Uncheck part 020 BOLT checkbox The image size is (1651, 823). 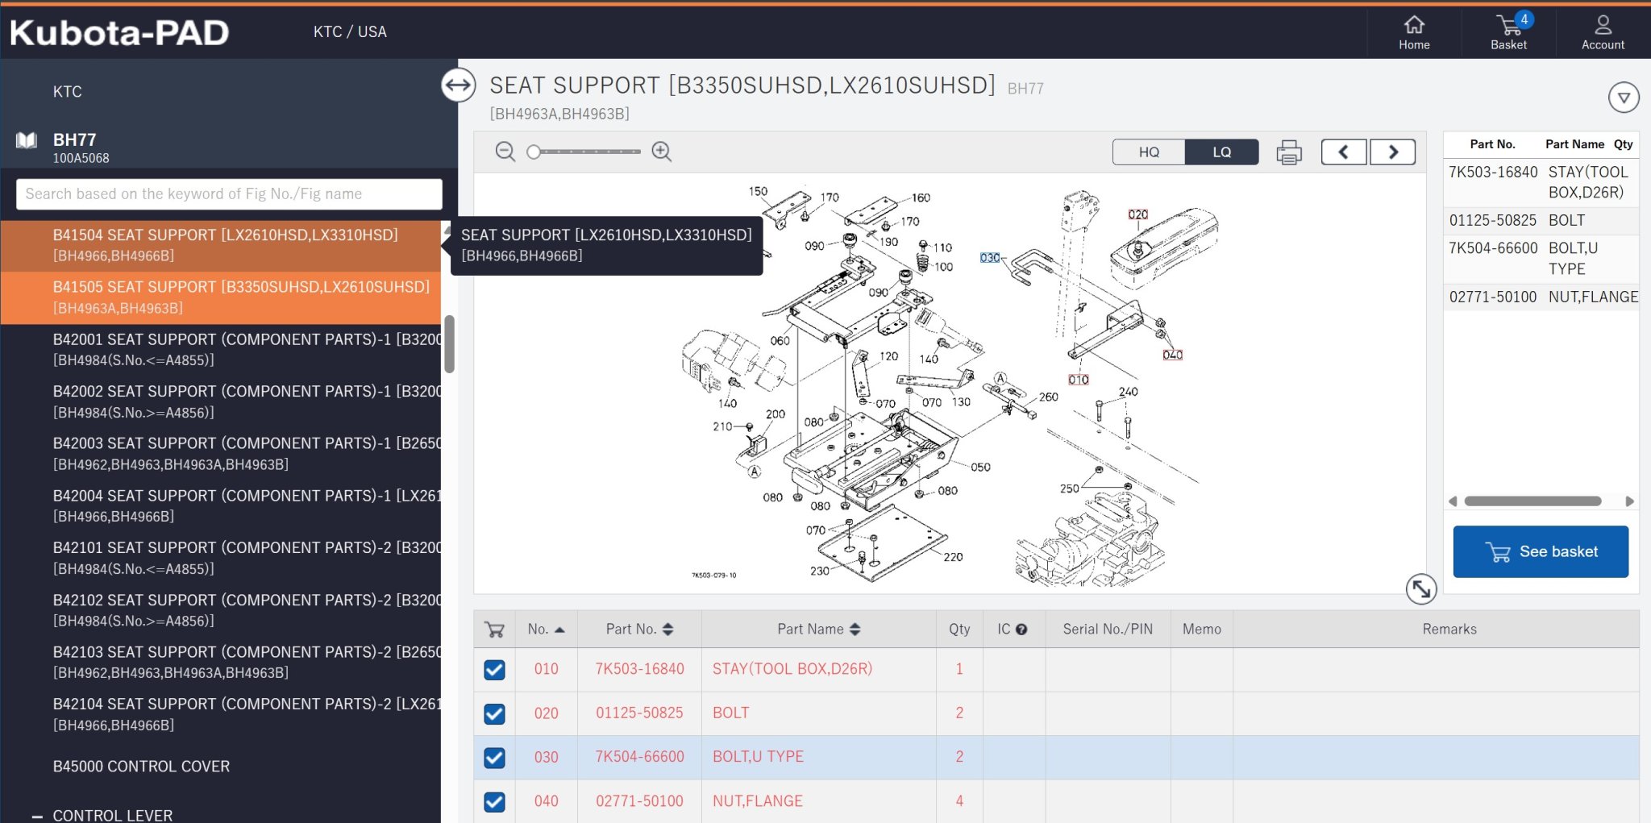(x=494, y=714)
